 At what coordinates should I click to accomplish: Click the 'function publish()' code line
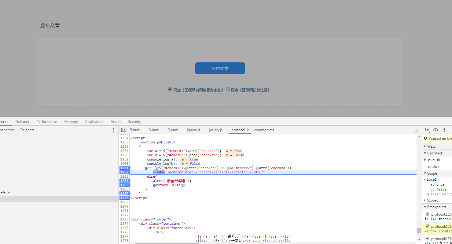[x=157, y=142]
